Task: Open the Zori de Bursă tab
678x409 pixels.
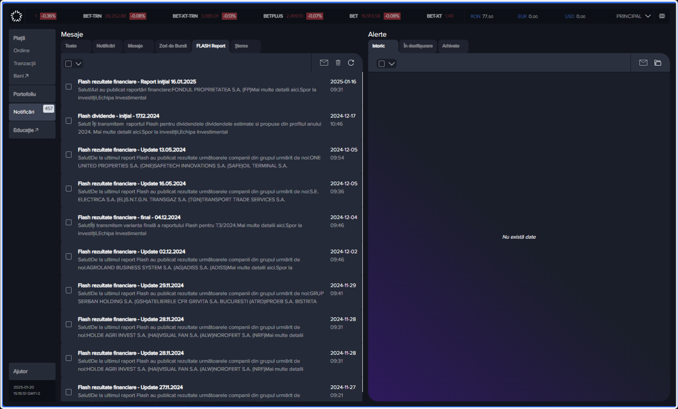Action: (x=173, y=46)
